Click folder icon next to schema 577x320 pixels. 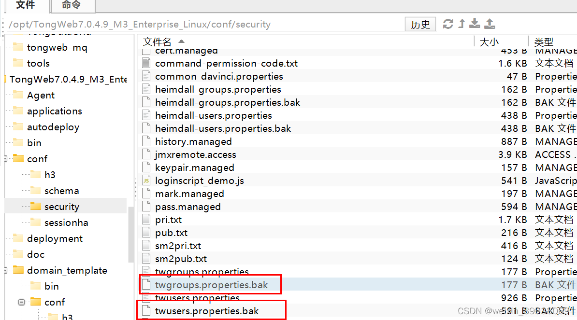[36, 190]
